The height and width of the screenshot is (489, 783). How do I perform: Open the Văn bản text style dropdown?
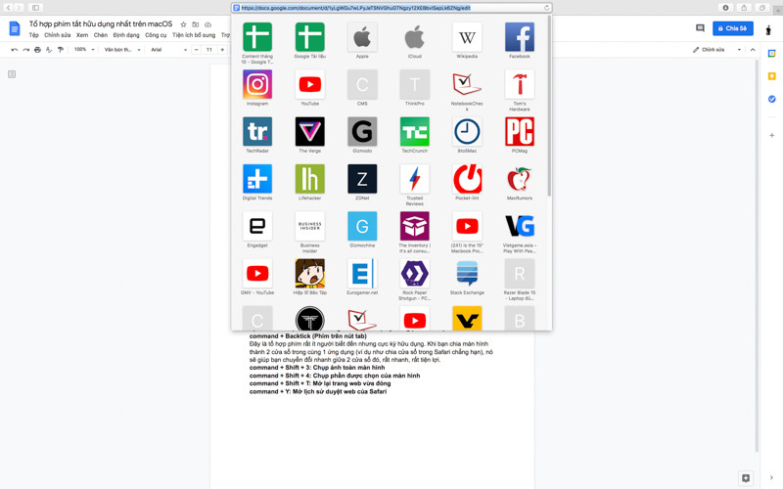point(122,50)
